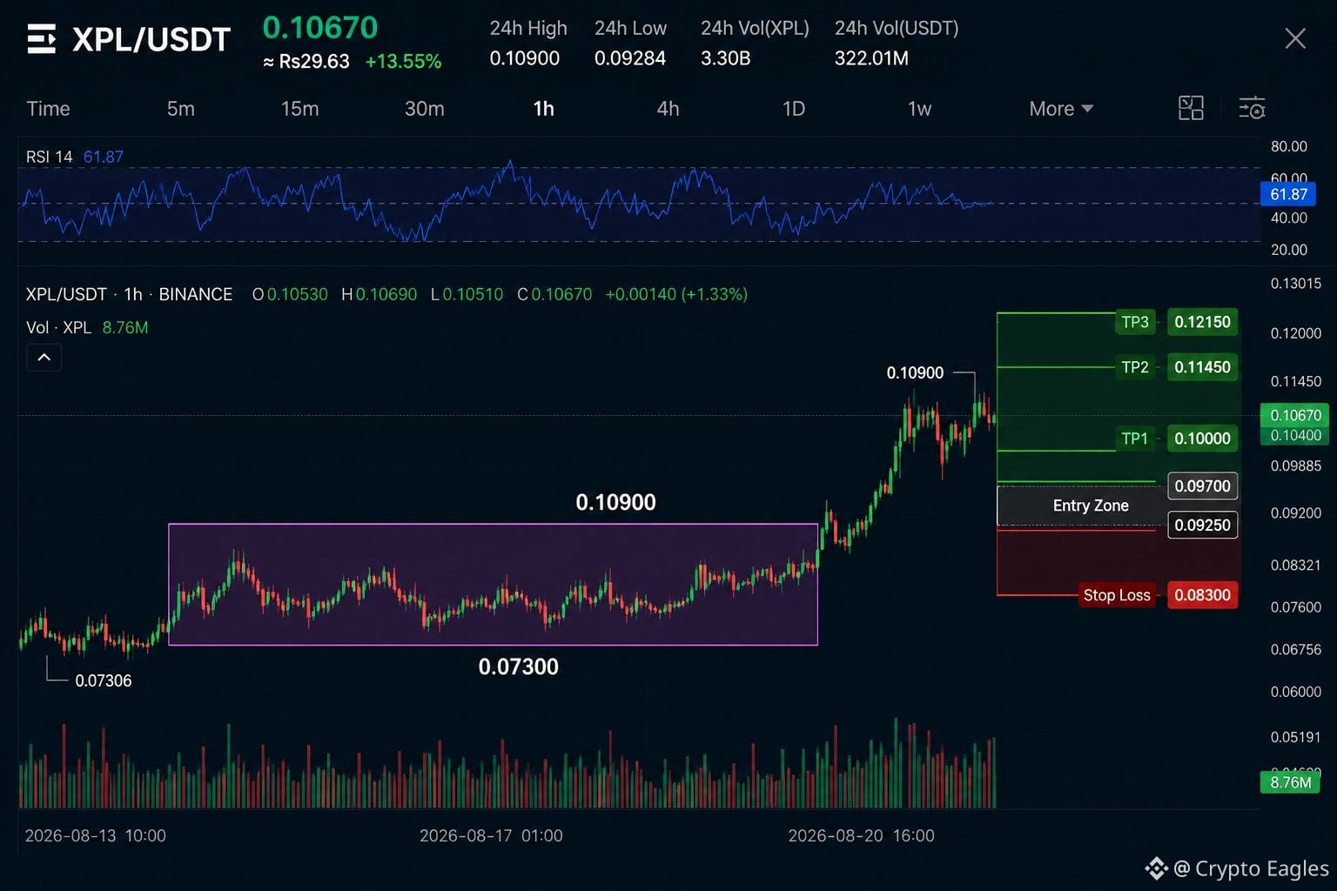Click the Vol · XPL indicator label
The image size is (1337, 891).
click(59, 327)
